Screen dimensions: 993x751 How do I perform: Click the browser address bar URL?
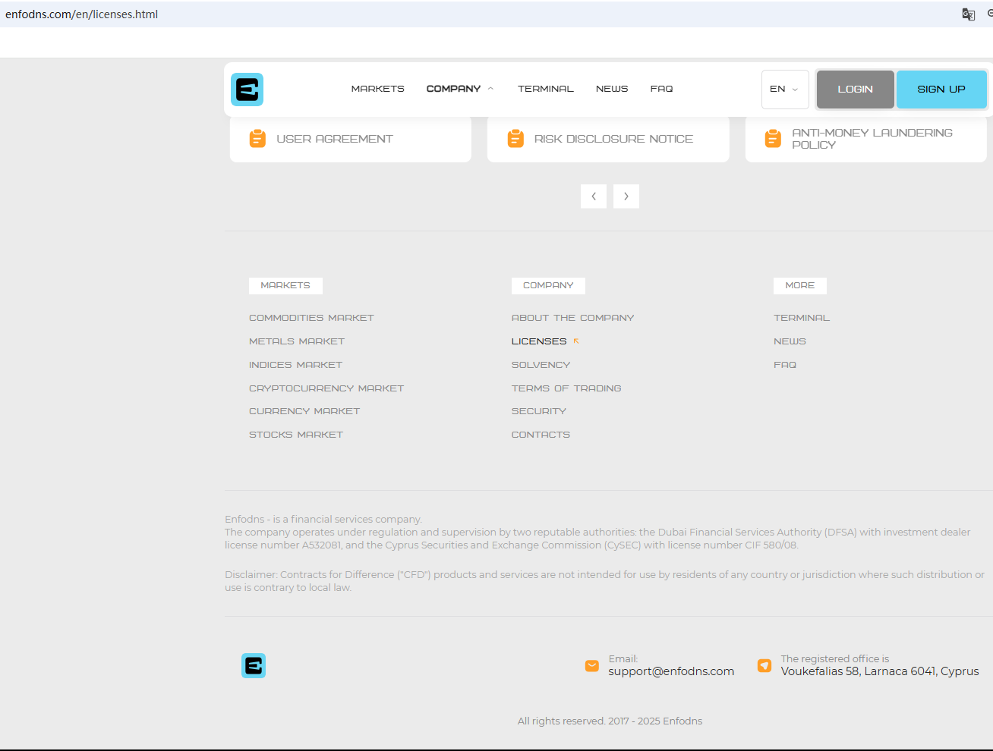click(x=82, y=14)
